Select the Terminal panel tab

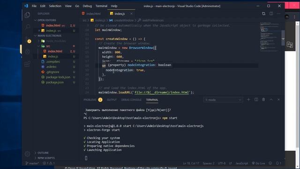click(x=152, y=100)
